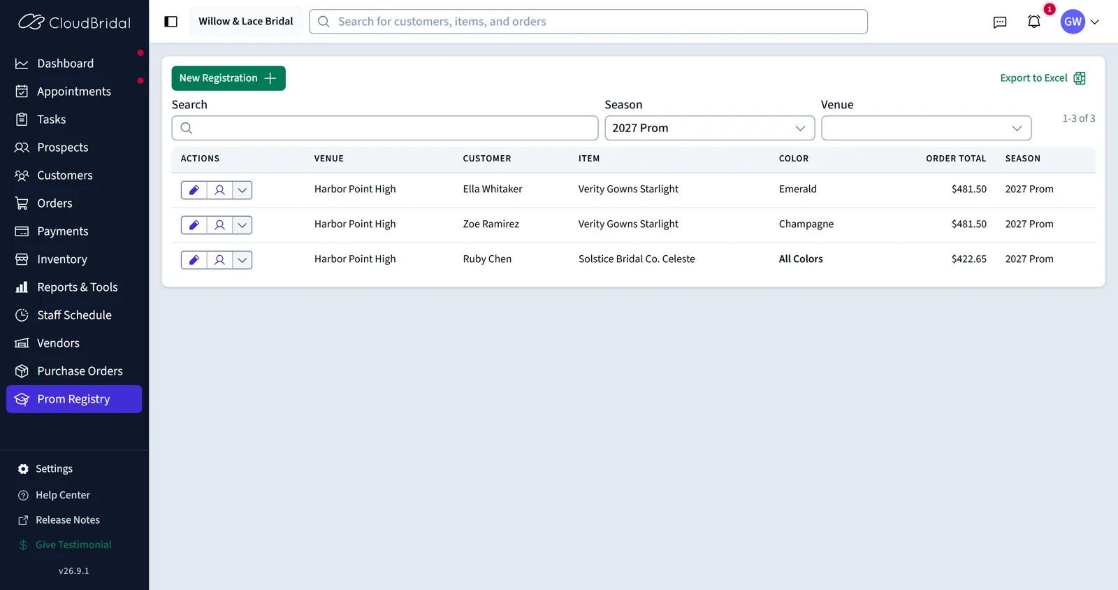The image size is (1118, 590).
Task: Open the Venue filter dropdown
Action: click(x=926, y=128)
